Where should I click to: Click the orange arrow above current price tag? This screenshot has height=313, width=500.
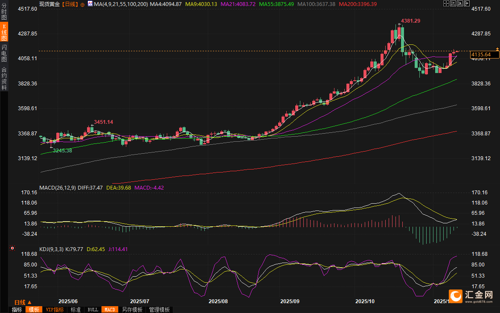click(497, 50)
